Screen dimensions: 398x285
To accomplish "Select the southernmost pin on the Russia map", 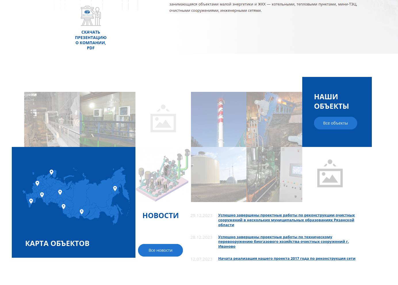I will pyautogui.click(x=82, y=212).
